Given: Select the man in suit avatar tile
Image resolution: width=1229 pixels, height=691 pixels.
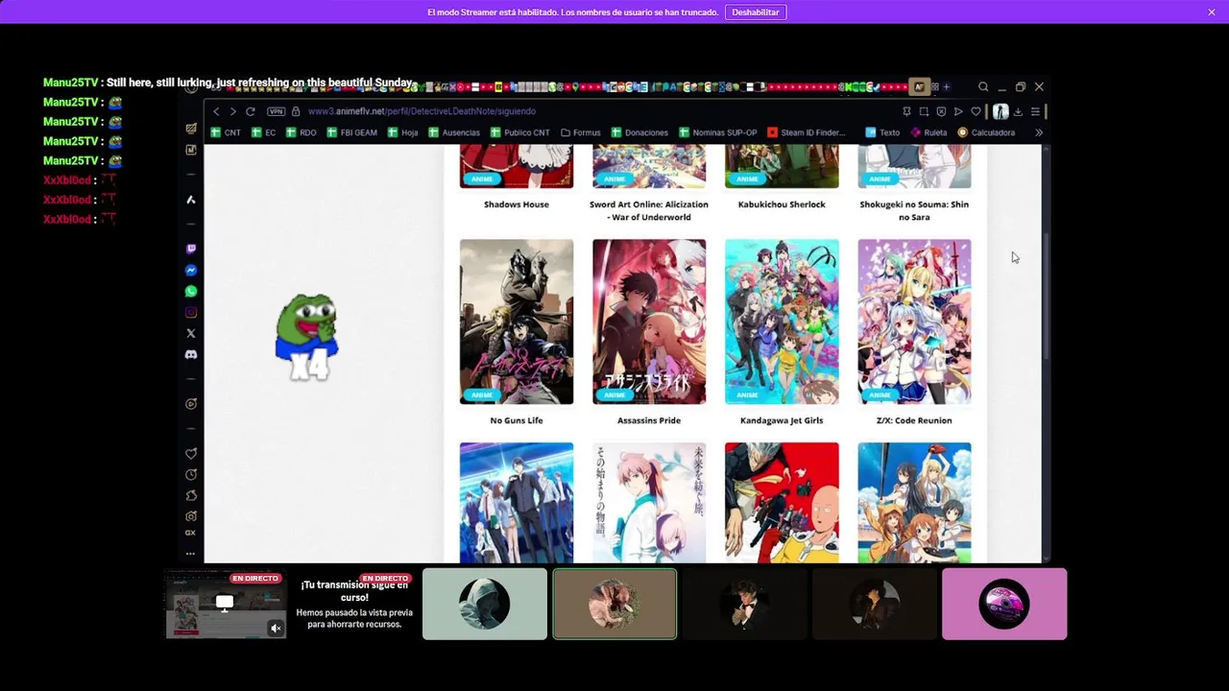Looking at the screenshot, I should point(744,604).
